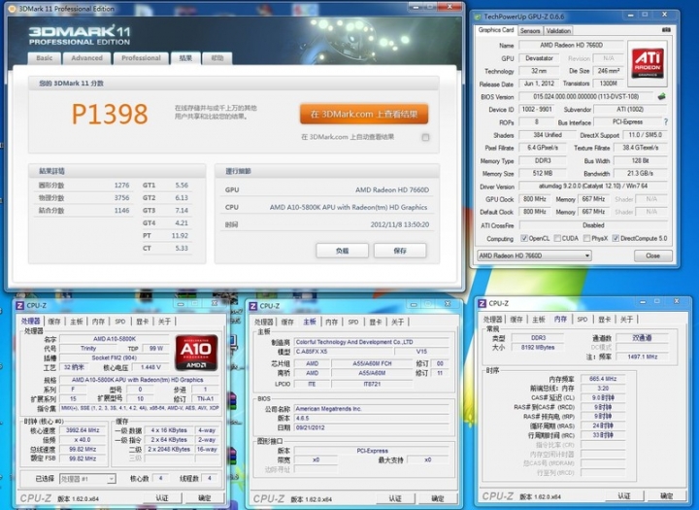Image resolution: width=699 pixels, height=510 pixels.
Task: Click 确定 in the mainboard CPU-Z window
Action: click(x=438, y=498)
